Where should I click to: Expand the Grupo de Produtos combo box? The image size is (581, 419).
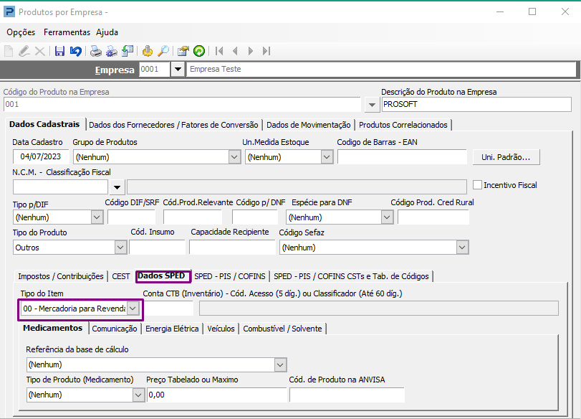point(234,157)
